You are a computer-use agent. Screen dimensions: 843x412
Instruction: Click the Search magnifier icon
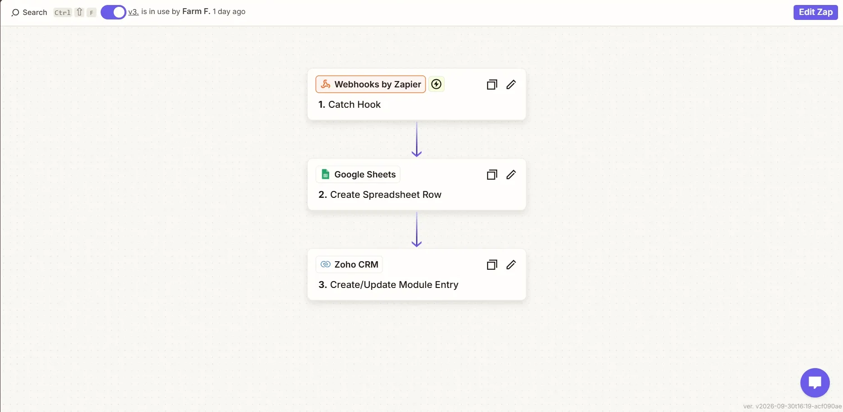[x=15, y=13]
